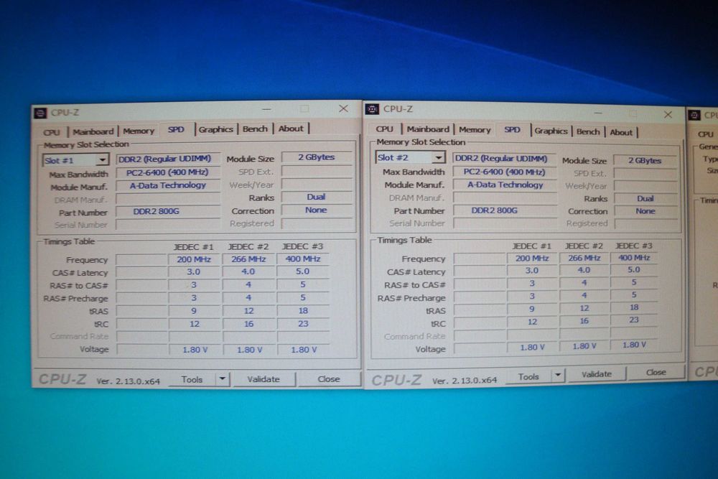Click the partially visible third CPU-Z window icon
718x479 pixels.
click(x=694, y=114)
